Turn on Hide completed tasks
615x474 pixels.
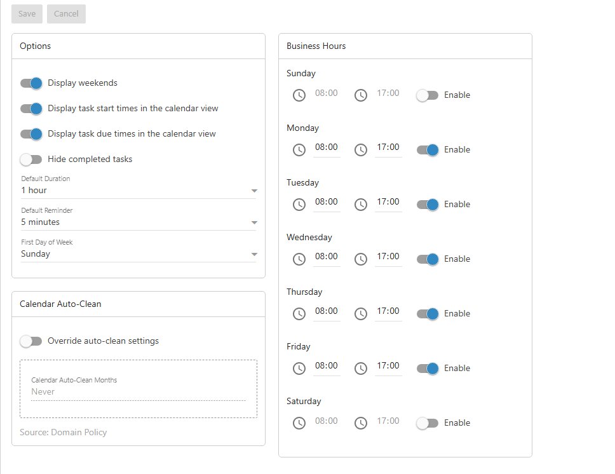31,159
